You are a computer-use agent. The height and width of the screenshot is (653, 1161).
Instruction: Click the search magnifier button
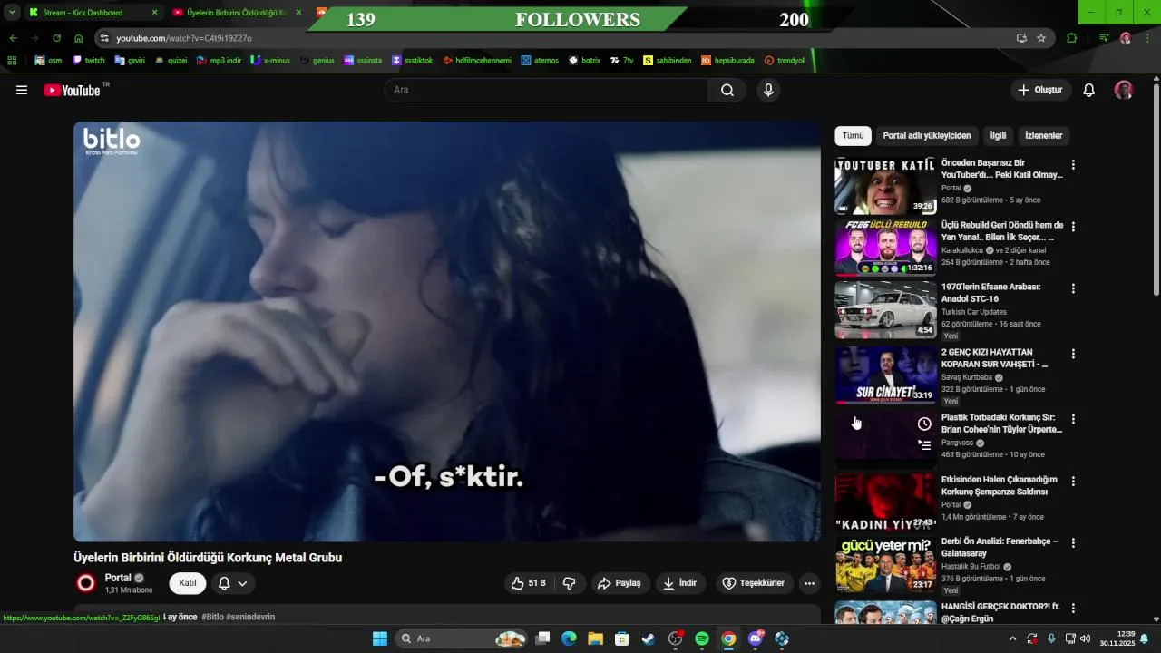point(727,90)
